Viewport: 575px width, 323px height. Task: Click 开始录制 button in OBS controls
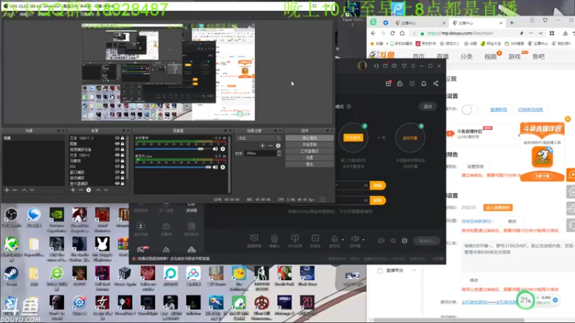(x=310, y=145)
